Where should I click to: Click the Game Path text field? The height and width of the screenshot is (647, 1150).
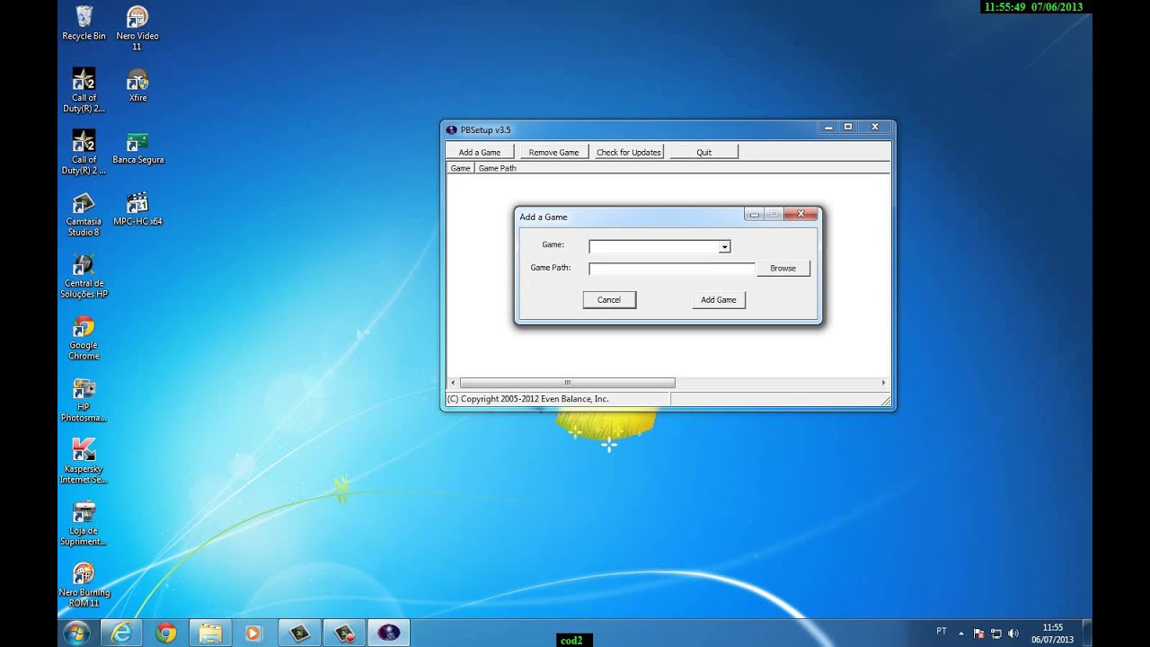point(671,268)
